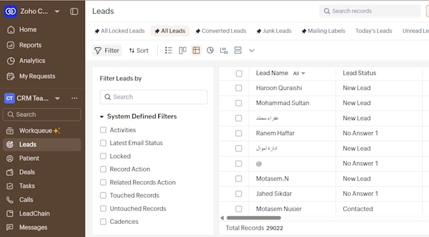Click the filter Search field
Screen dimensions: 429x237
[x=153, y=97]
